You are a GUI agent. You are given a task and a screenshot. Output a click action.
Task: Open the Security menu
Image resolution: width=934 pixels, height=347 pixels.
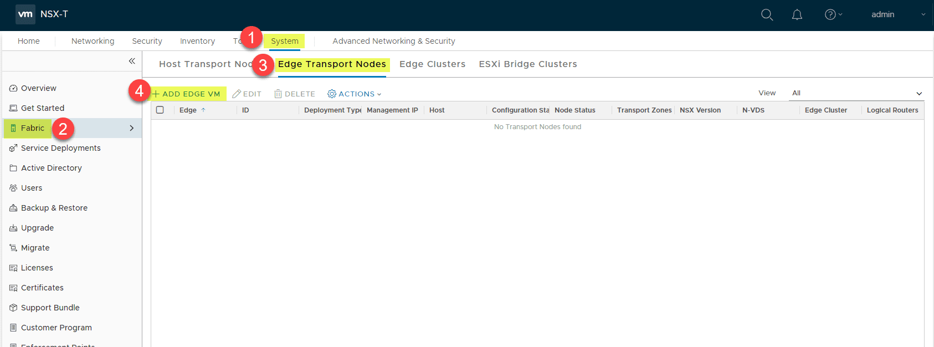(147, 41)
